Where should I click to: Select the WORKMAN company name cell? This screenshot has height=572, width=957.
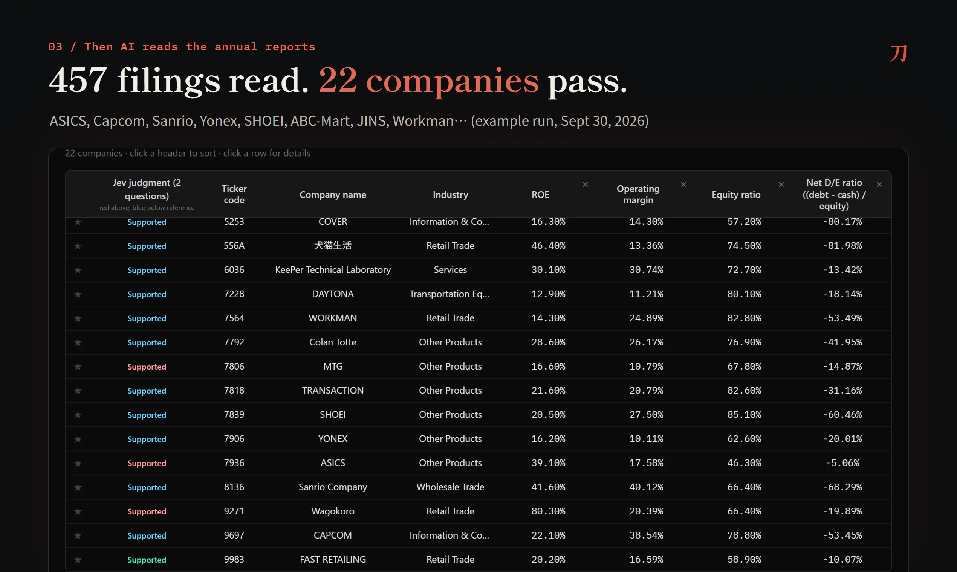[x=333, y=318]
